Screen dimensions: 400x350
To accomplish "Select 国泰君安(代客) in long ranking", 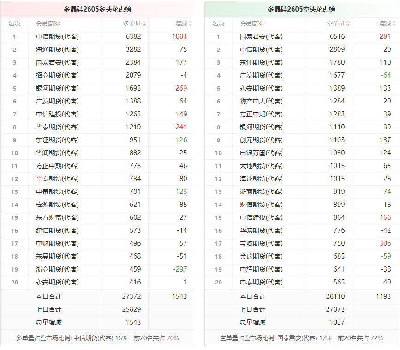I will point(57,62).
